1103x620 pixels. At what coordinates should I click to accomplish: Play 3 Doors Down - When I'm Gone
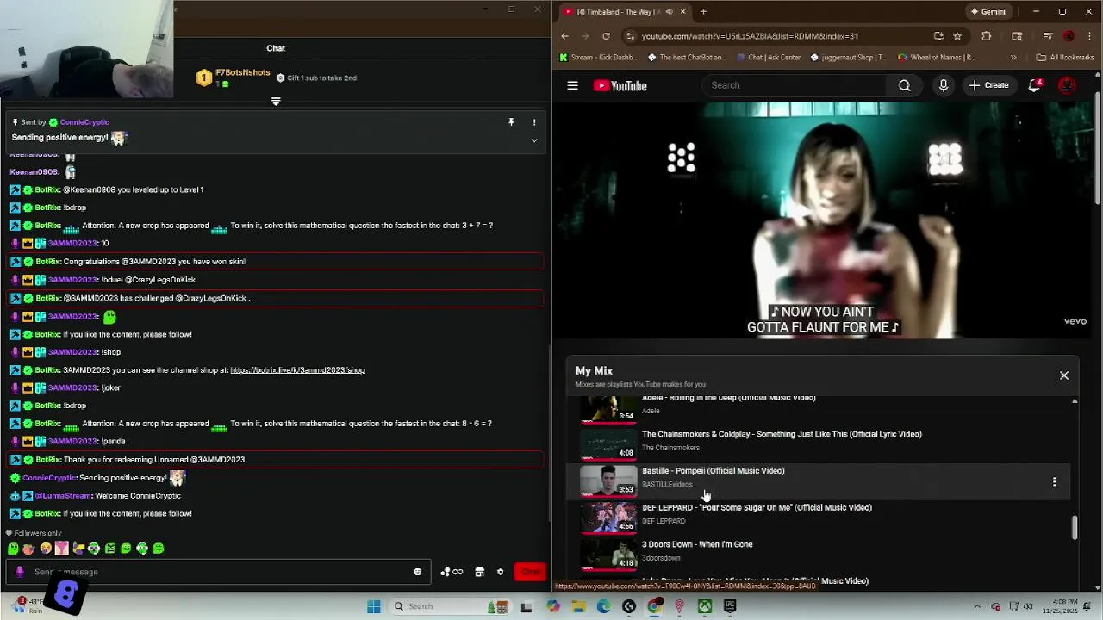[697, 544]
